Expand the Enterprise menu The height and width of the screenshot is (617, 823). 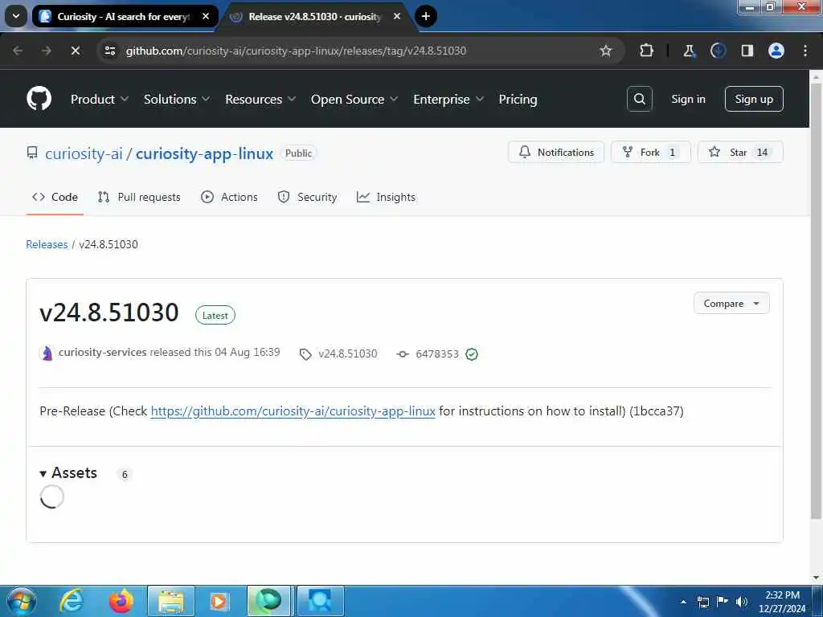(x=448, y=99)
